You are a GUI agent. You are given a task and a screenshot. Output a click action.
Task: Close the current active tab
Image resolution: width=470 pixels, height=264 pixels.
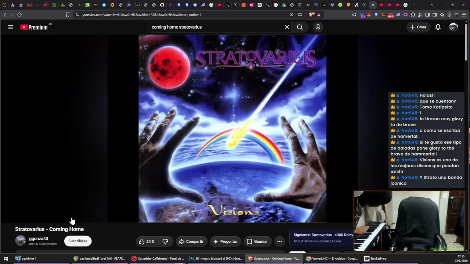(x=373, y=5)
